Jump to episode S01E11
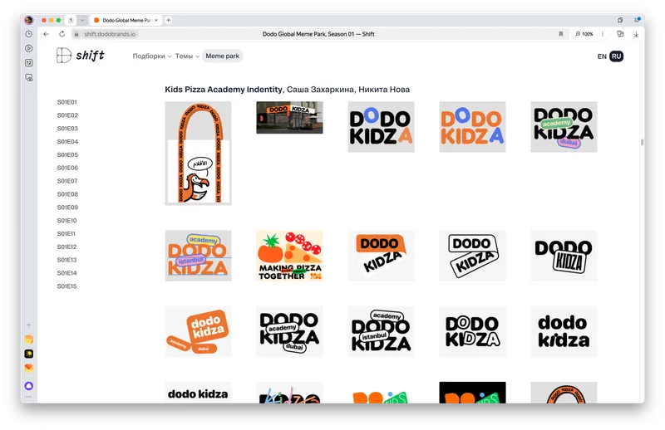665x430 pixels. (x=66, y=233)
